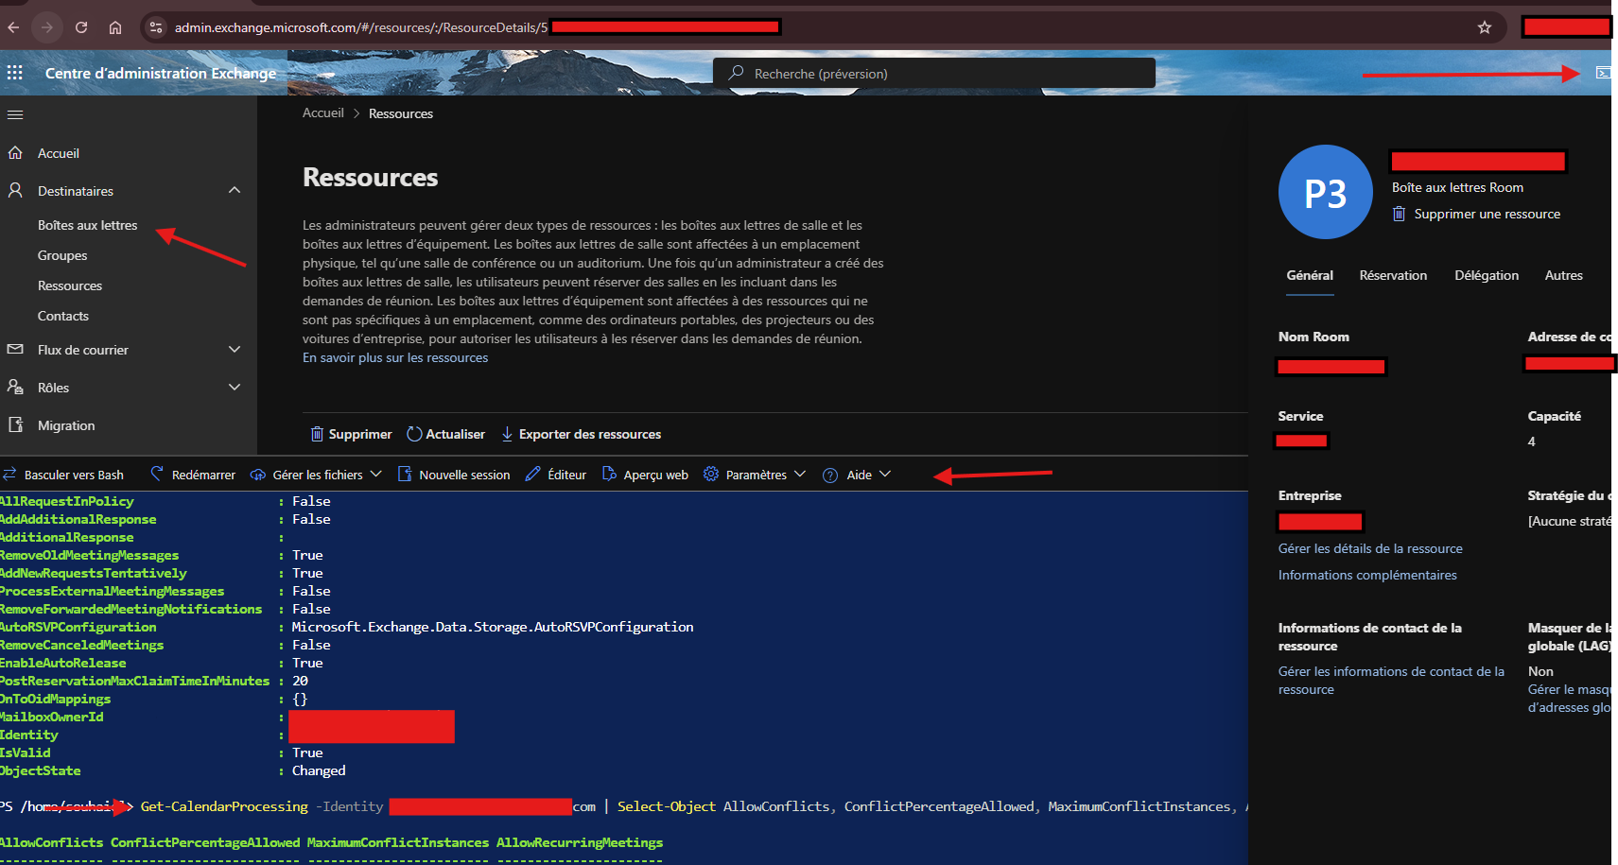Open the Gérer les fichiers dropdown
1618x865 pixels.
point(316,475)
